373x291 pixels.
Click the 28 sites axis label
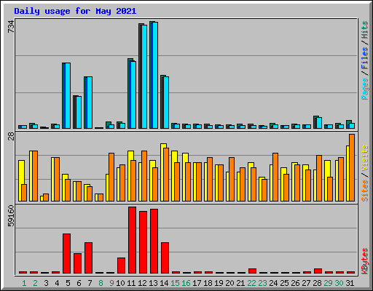pos(11,137)
